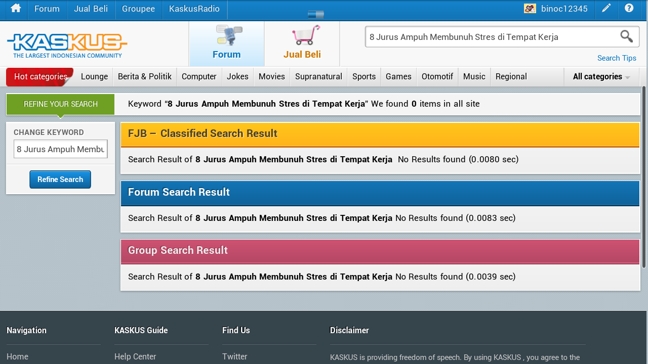Click the home icon in top bar

16,9
